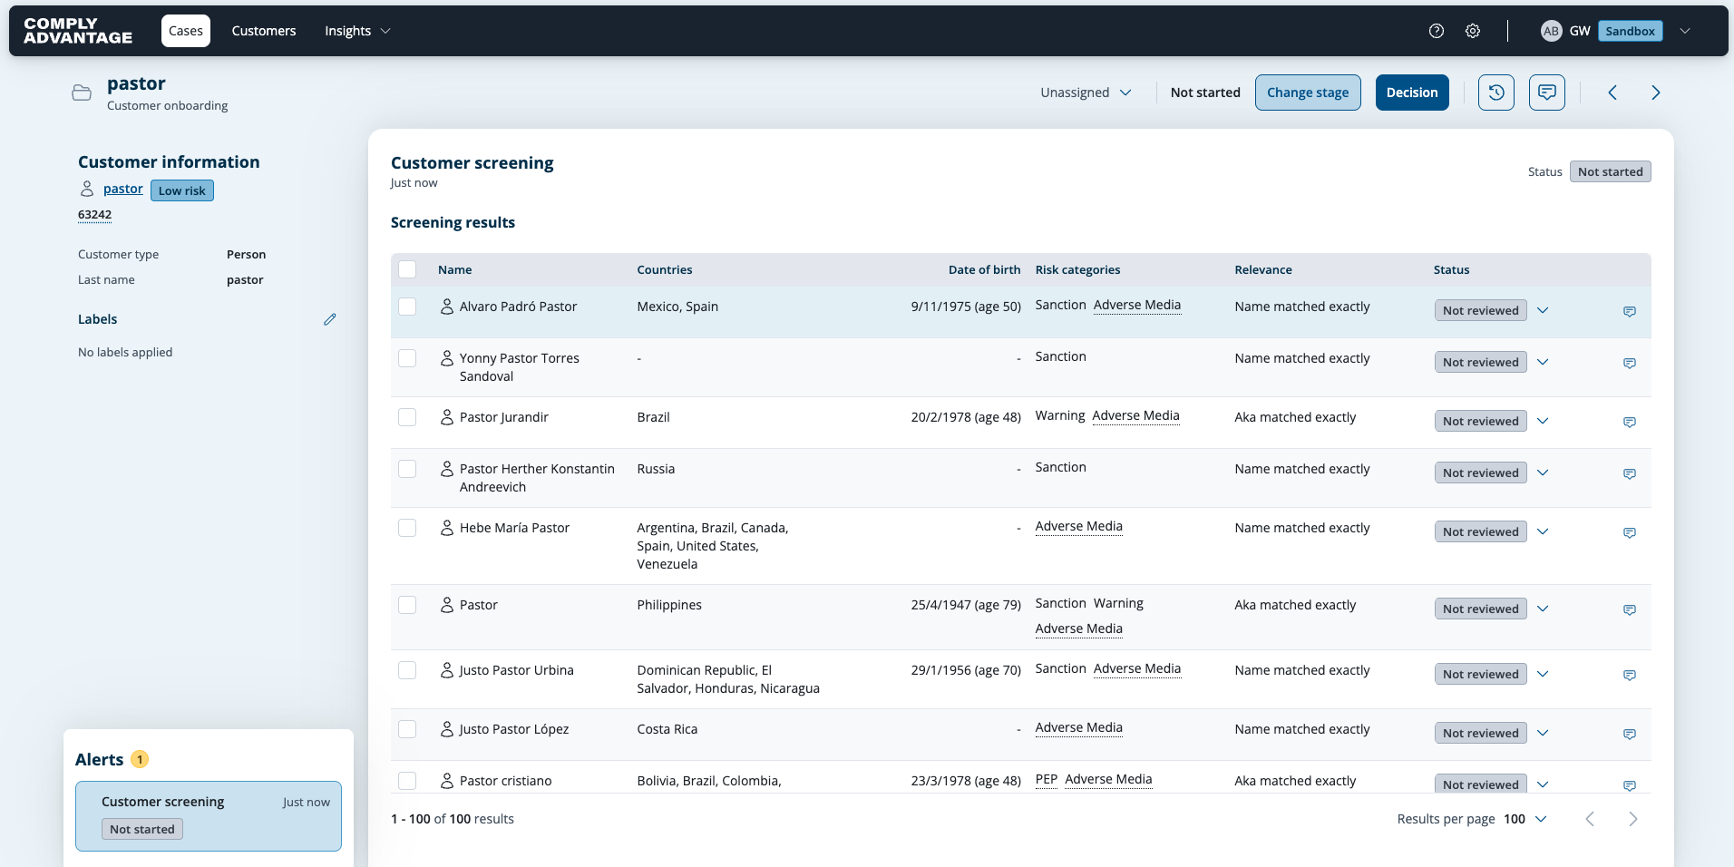Go to previous results page arrow
1734x867 pixels.
[x=1590, y=819]
